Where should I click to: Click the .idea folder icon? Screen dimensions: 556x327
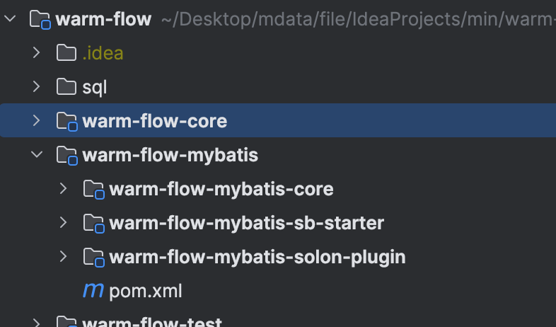(x=66, y=53)
